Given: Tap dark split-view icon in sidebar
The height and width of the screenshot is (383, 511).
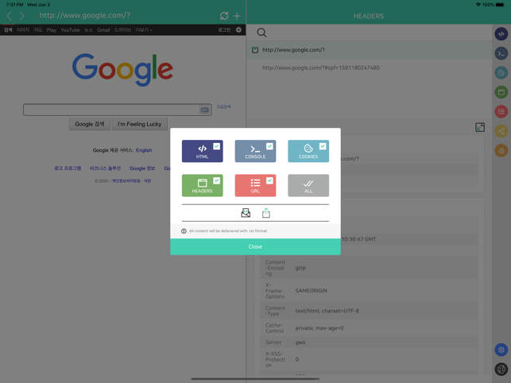Looking at the screenshot, I should click(x=501, y=369).
